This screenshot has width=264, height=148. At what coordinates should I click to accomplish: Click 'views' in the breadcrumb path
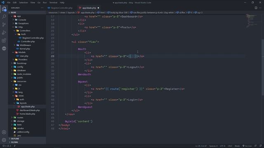pos(63,12)
